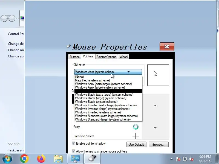This screenshot has height=164, width=219.
Task: Open Windows Explorer folder icon in taskbar
Action: coord(58,159)
